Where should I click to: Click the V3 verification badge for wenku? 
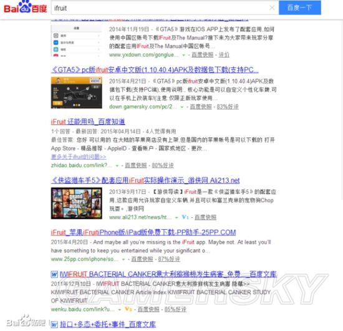[x=128, y=309]
